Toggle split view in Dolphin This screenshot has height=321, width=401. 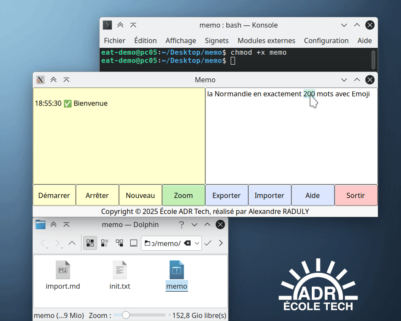tap(133, 243)
